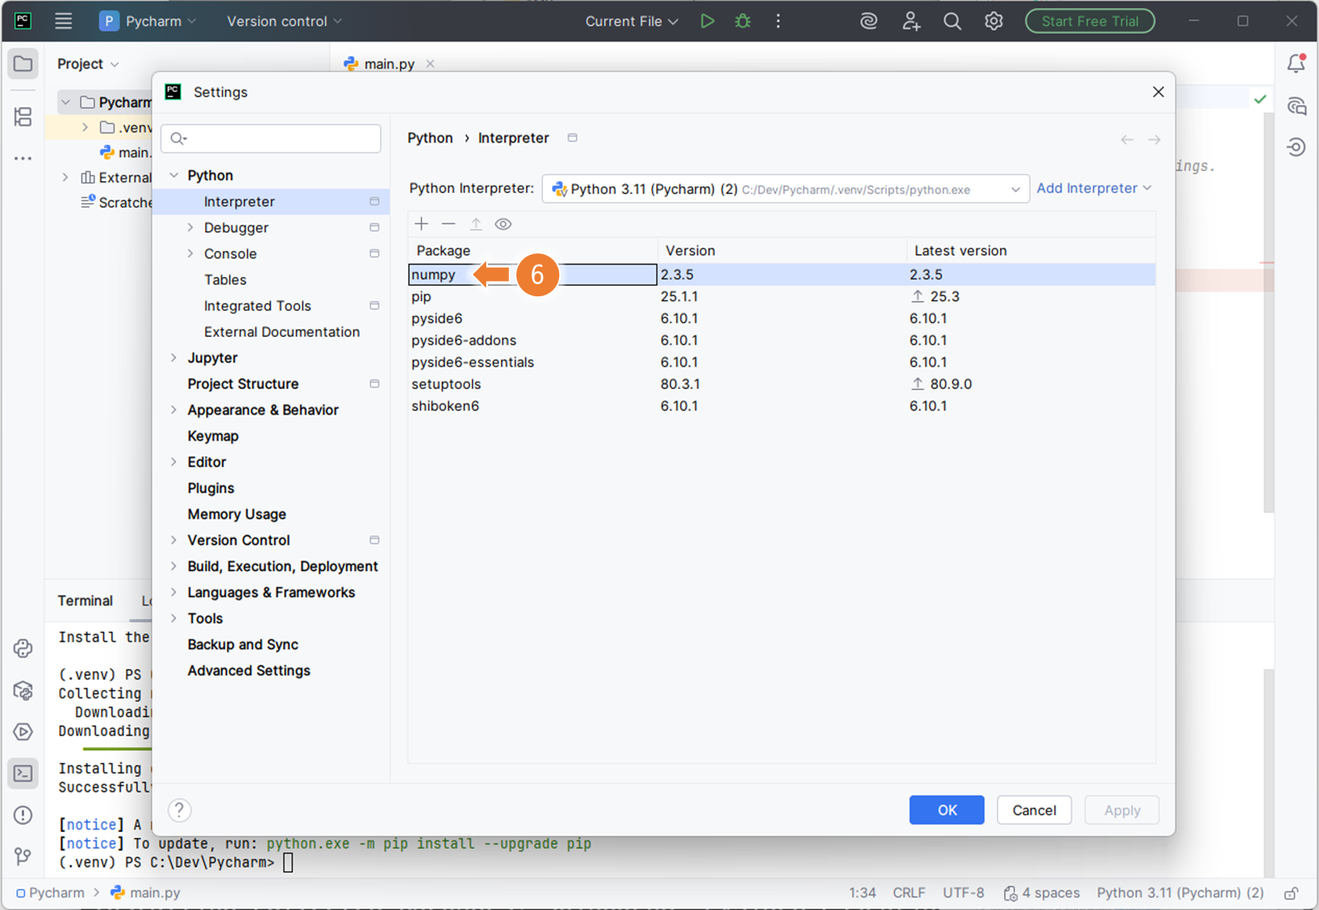This screenshot has height=910, width=1319.
Task: Open the Project tool window folder icon
Action: click(23, 63)
